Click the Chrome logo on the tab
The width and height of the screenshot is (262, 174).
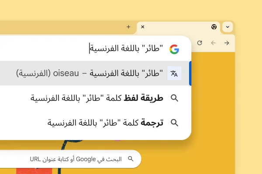[x=214, y=27]
